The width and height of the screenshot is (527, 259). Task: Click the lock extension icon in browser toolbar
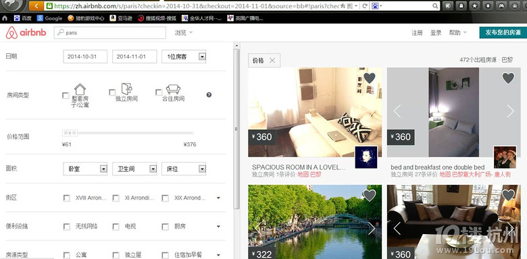461,5
